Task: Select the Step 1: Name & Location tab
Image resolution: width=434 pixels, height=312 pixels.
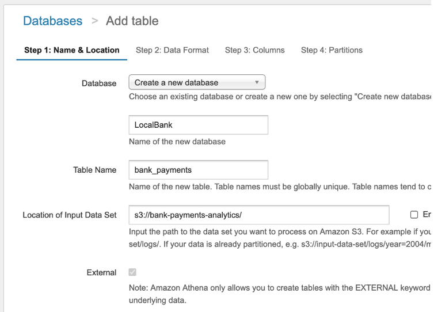Action: coord(72,50)
